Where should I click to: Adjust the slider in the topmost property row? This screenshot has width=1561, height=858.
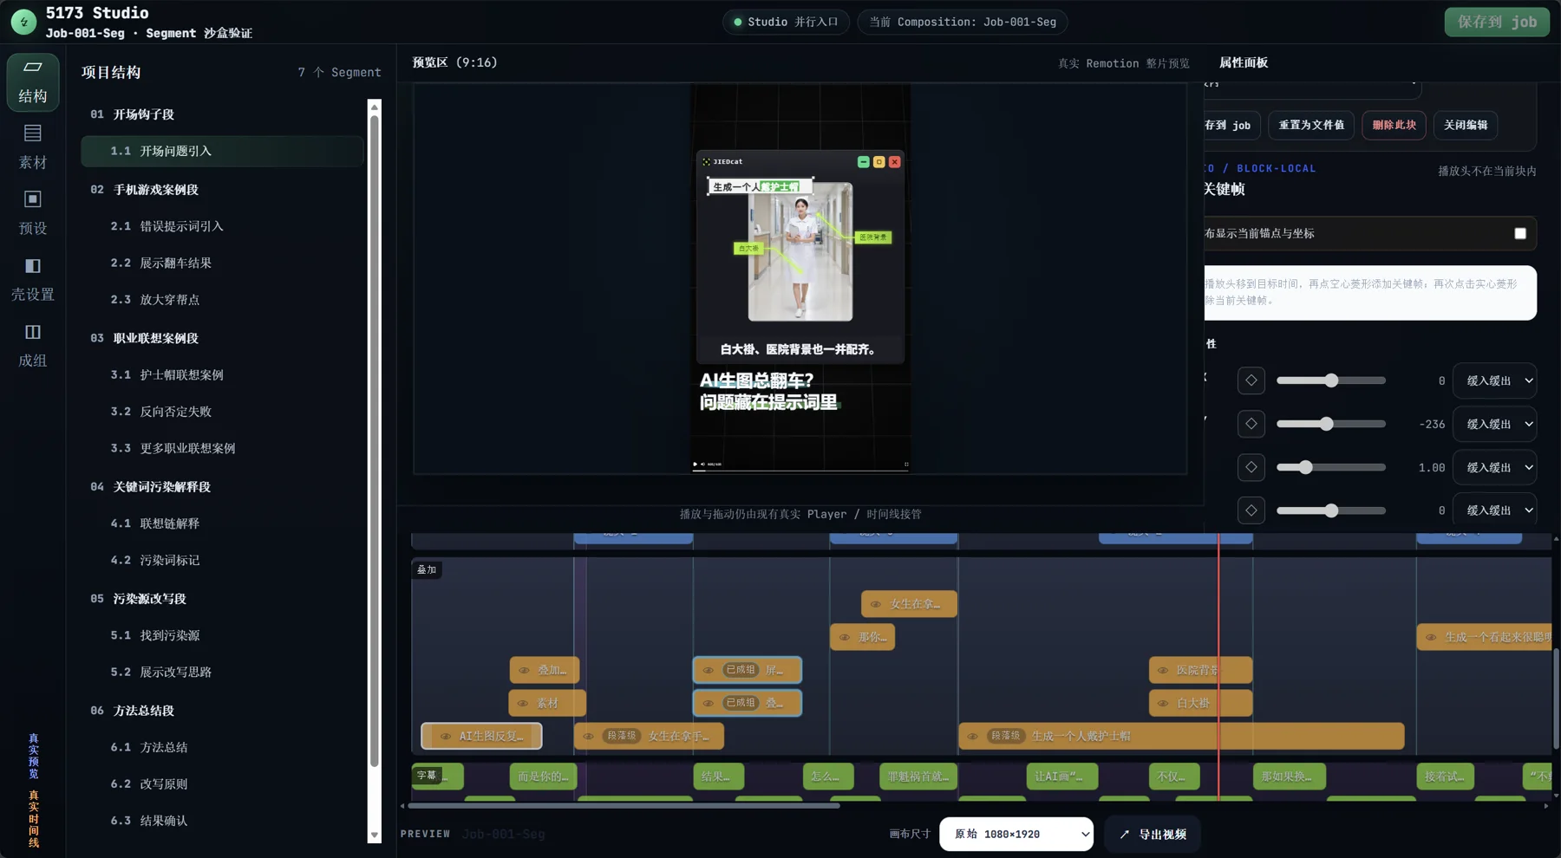pos(1330,380)
